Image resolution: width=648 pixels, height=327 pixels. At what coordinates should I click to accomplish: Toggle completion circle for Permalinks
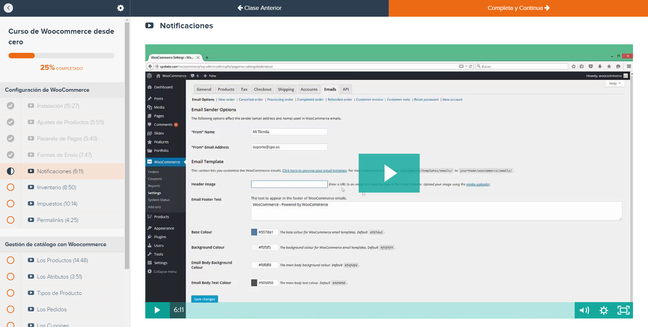click(11, 220)
